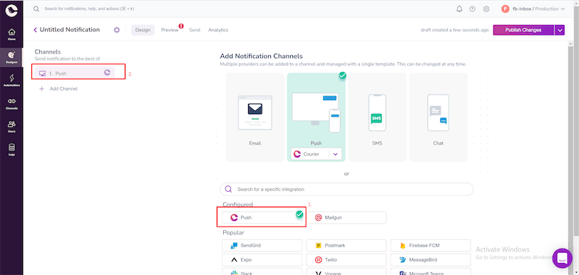
Task: Open Logs in the sidebar
Action: pyautogui.click(x=11, y=150)
